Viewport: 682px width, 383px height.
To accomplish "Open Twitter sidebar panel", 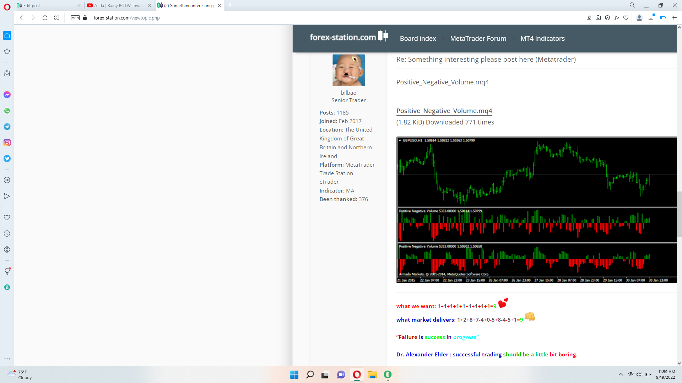I will (7, 159).
